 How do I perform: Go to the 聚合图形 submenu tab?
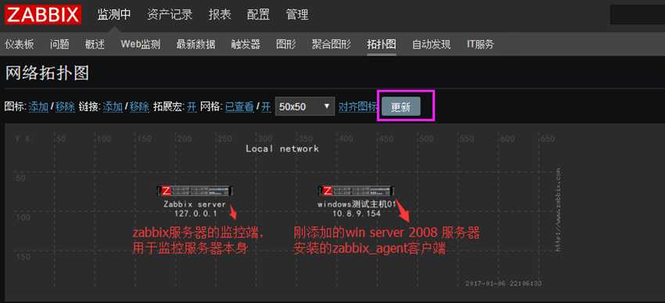331,44
